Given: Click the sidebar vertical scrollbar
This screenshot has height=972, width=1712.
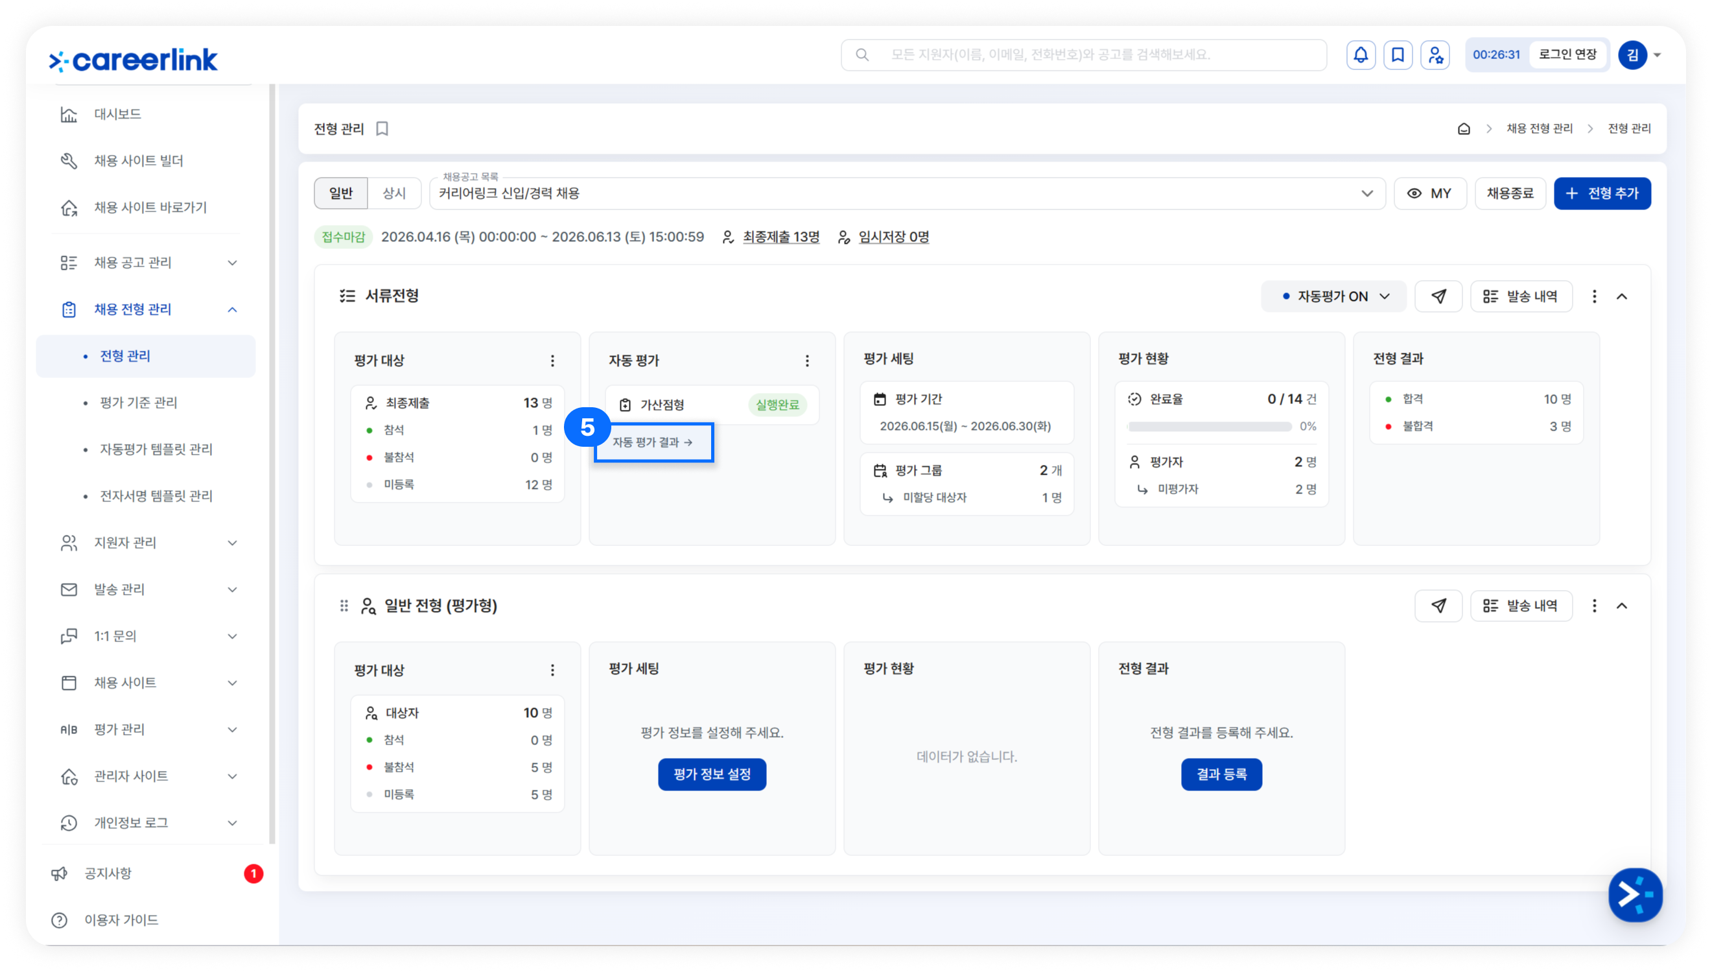Looking at the screenshot, I should click(x=272, y=464).
